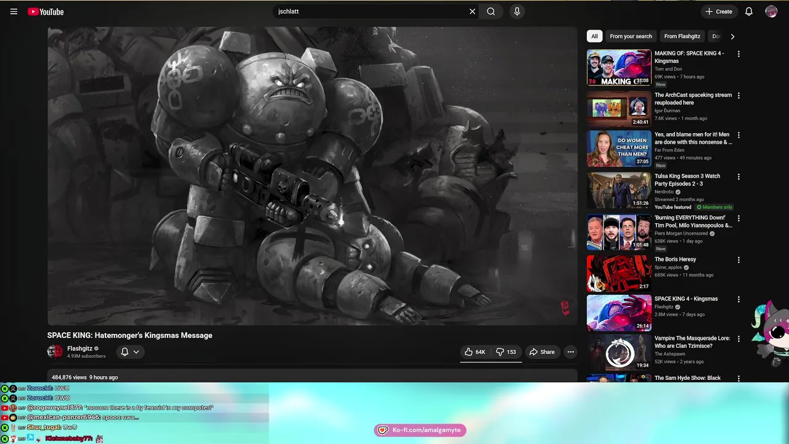Expand the notification preference dropdown chevron

pos(136,352)
